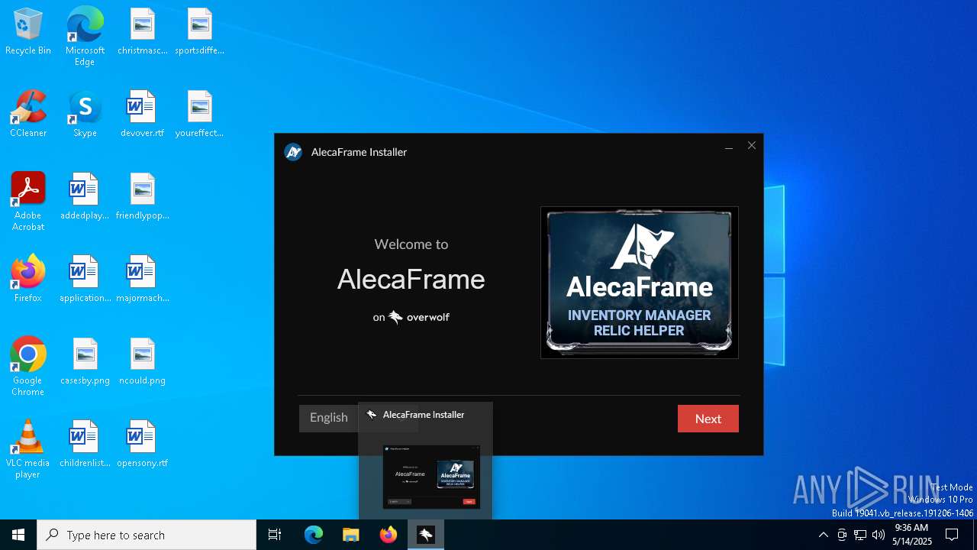Viewport: 977px width, 550px height.
Task: Open the Windows Start menu
Action: pyautogui.click(x=18, y=535)
